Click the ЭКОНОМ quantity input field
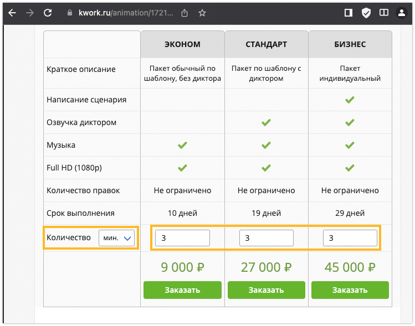 (x=182, y=238)
